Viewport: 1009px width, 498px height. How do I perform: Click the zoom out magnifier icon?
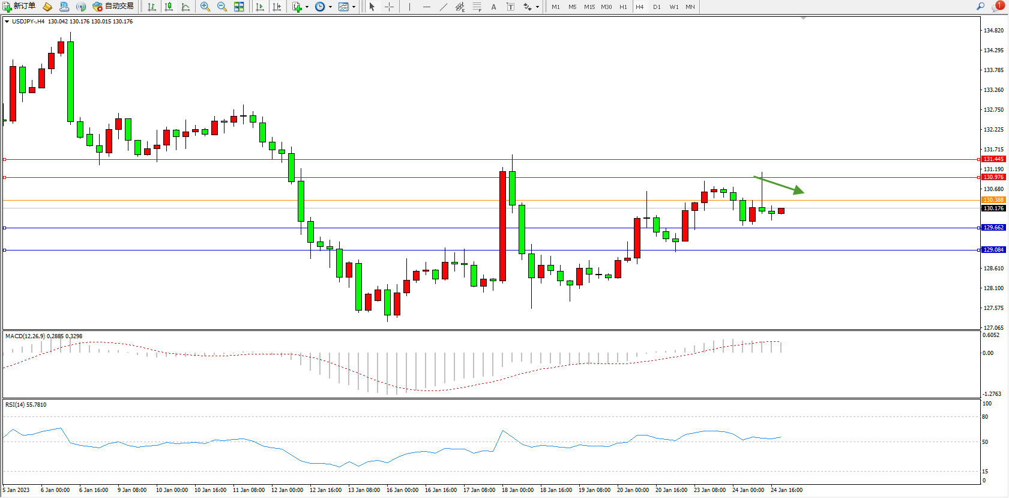[221, 7]
